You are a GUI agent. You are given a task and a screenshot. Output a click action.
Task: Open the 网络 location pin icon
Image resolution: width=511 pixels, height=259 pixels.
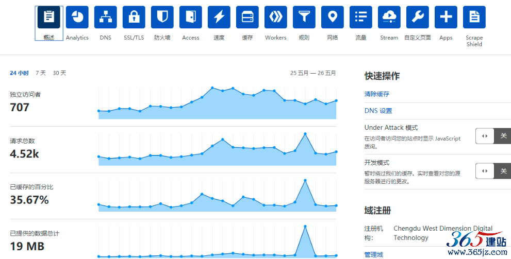[x=333, y=17]
